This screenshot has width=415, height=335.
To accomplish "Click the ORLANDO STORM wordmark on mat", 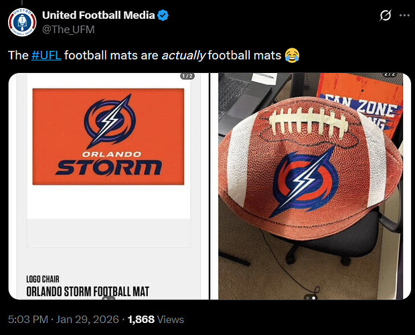I will click(109, 163).
